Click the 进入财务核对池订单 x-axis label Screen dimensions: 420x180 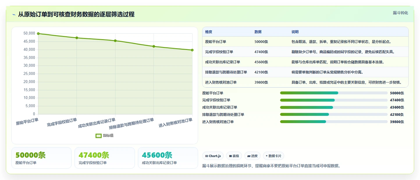click(x=176, y=123)
